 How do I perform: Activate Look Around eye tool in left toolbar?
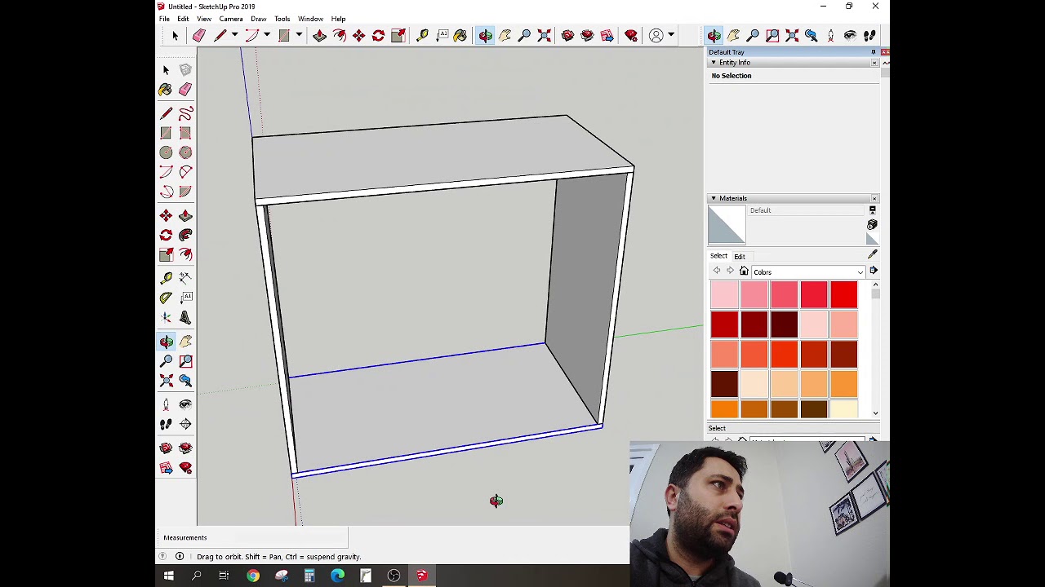(x=185, y=404)
